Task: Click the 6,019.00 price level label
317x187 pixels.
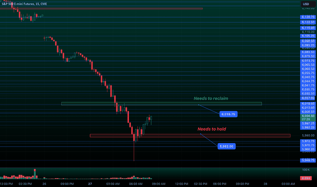Action: [x=308, y=104]
